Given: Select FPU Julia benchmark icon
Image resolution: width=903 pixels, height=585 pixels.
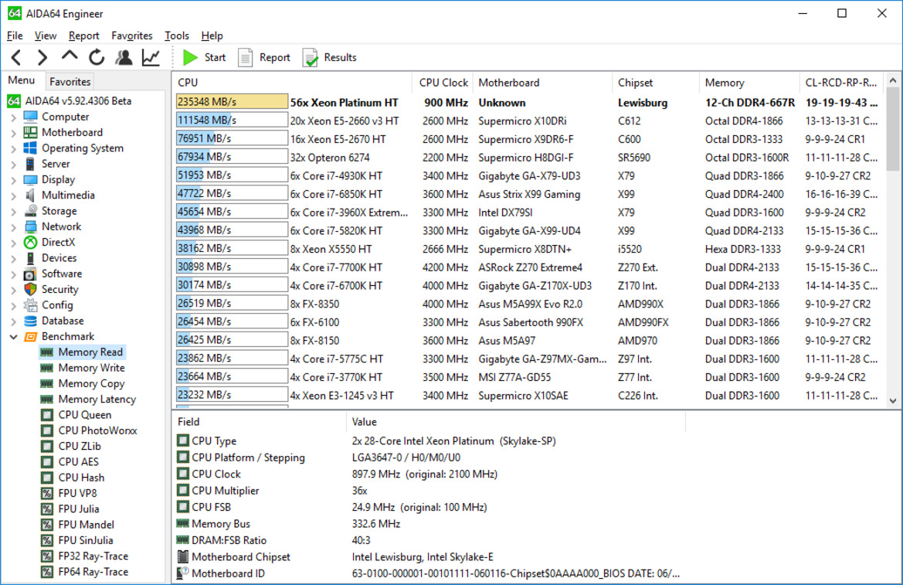Looking at the screenshot, I should coord(46,509).
